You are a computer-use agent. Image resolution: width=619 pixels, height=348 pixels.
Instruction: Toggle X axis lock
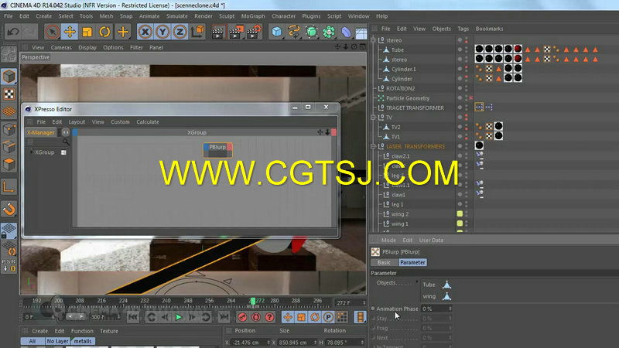tap(145, 32)
